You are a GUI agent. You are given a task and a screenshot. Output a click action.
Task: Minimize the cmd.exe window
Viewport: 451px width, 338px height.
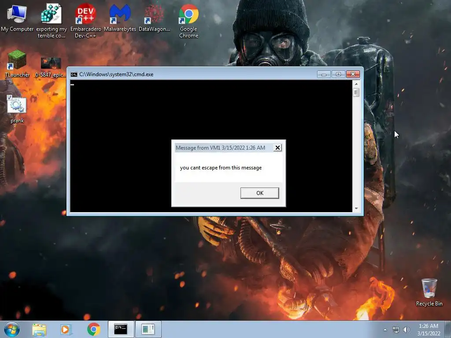(324, 74)
